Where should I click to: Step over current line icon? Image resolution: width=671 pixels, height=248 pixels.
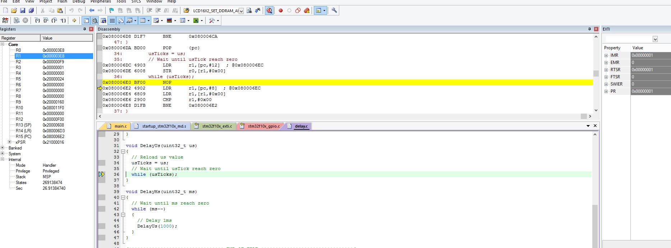tap(46, 20)
